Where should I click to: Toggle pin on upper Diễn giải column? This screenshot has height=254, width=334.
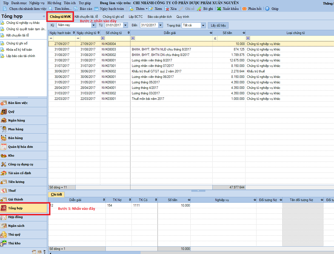point(211,33)
